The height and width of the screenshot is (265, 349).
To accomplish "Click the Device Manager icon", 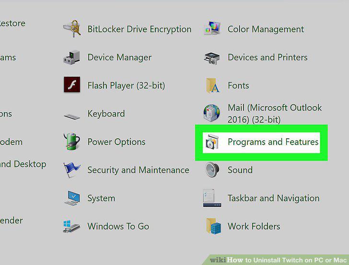I will pyautogui.click(x=72, y=57).
